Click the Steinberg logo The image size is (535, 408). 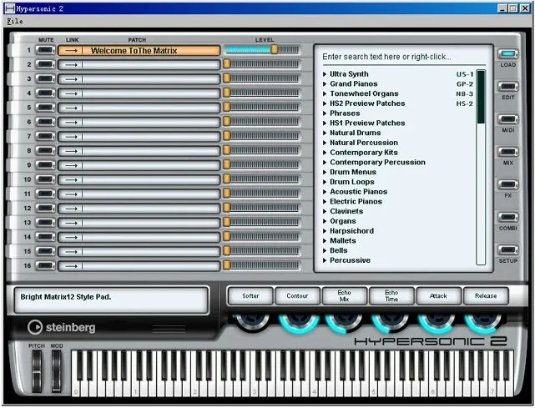62,327
